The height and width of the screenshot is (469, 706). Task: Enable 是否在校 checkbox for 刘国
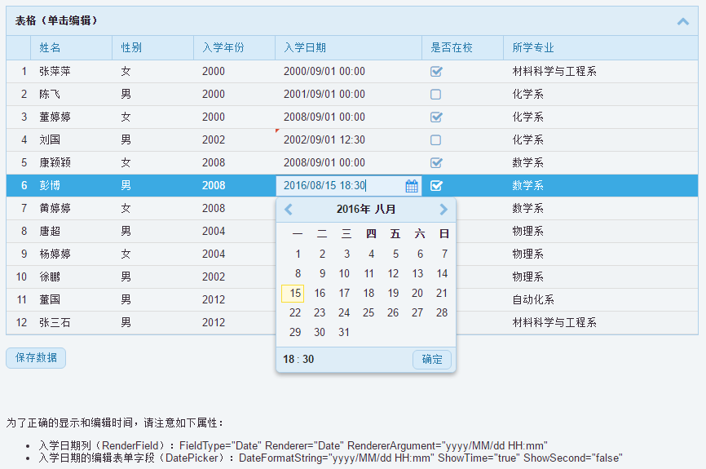pos(436,140)
